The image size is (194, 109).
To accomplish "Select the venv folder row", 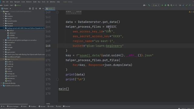I will click(22, 59).
